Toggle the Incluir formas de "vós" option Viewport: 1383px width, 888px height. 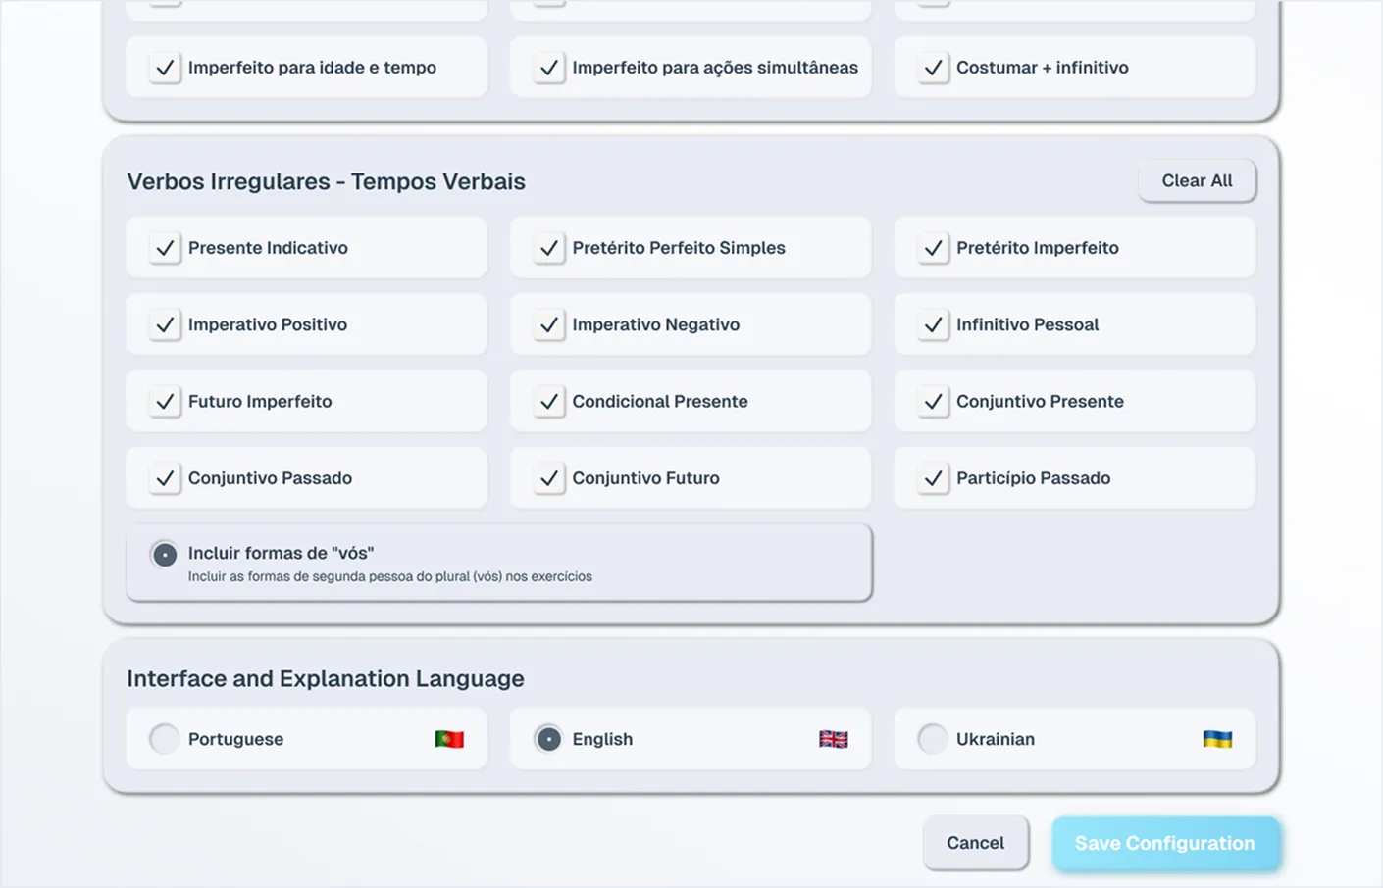[x=165, y=555]
